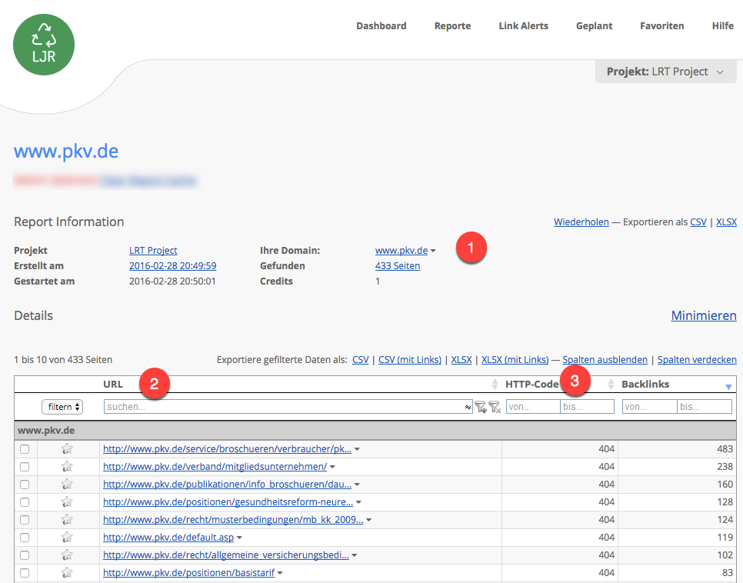Star the gesundheitsreform-neure row
The width and height of the screenshot is (743, 583).
(x=67, y=501)
